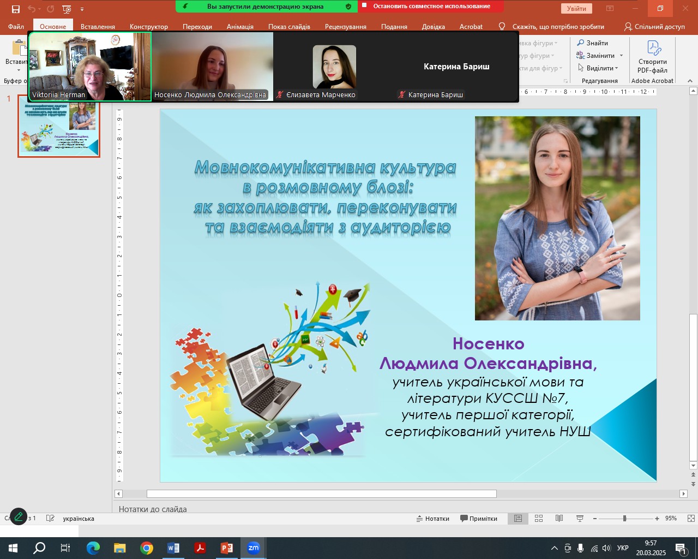The height and width of the screenshot is (559, 698).
Task: Open Zoom app in taskbar
Action: pos(254,548)
